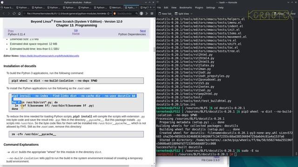
Task: Go back in Falkon browser
Action: [4, 13]
